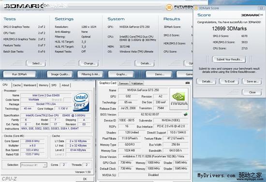Click the Details... button under System

click(x=145, y=63)
